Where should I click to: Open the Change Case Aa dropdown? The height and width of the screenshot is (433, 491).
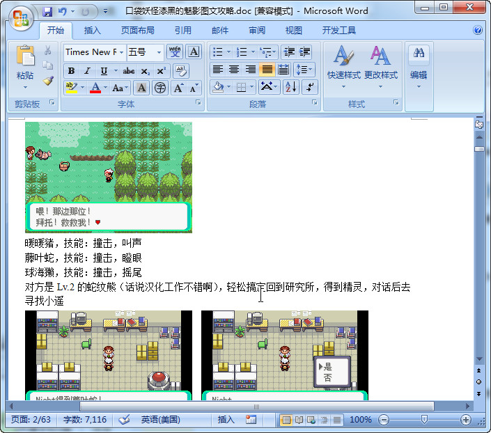pos(120,88)
